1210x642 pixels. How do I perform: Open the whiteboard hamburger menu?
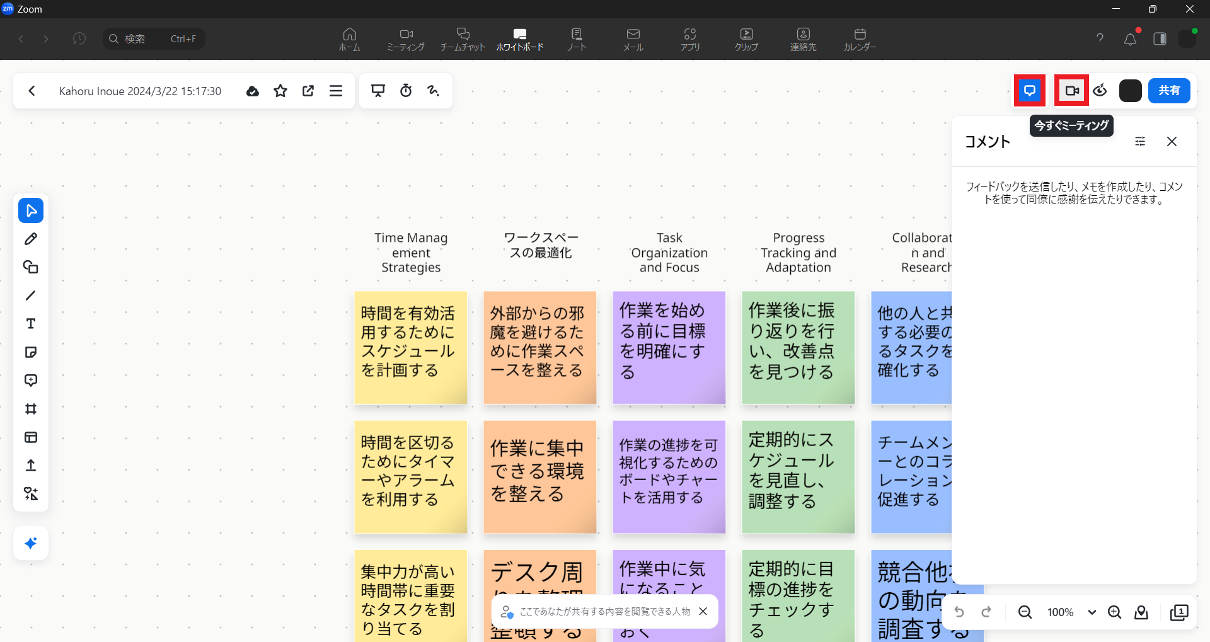tap(336, 91)
